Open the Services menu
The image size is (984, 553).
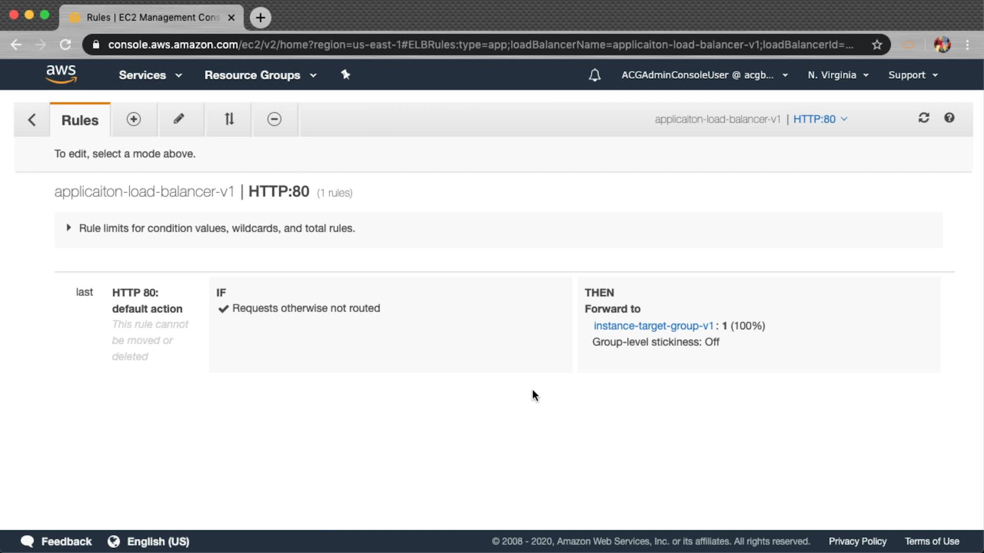pos(150,75)
